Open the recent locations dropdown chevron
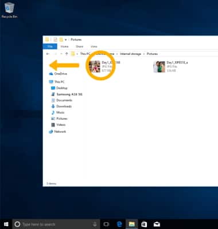Screen dimensions: 218x229 [61, 54]
